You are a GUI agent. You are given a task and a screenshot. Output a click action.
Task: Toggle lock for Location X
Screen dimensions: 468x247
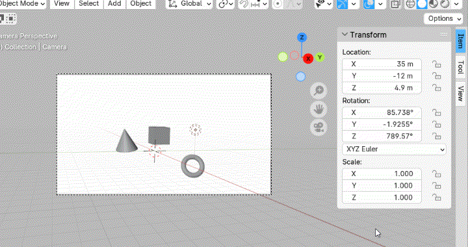click(x=437, y=64)
